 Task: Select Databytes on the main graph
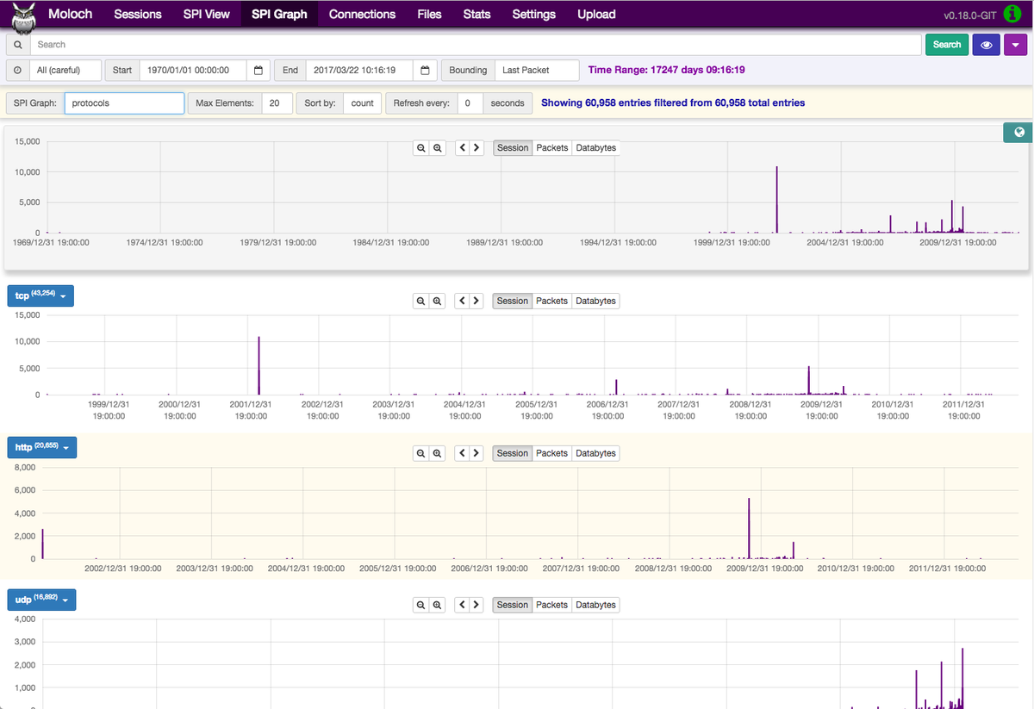point(596,148)
